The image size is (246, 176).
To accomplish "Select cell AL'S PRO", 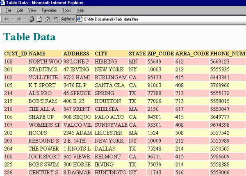I will click(x=45, y=93).
